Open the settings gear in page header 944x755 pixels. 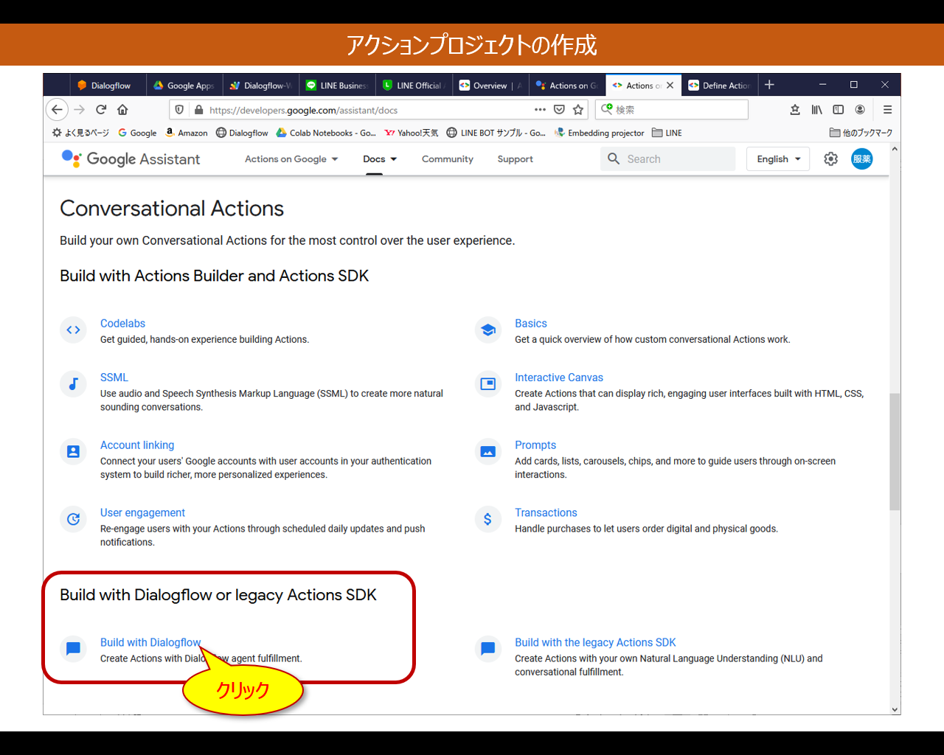[x=830, y=159]
